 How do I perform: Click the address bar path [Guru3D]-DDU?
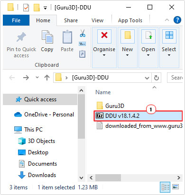click(90, 78)
